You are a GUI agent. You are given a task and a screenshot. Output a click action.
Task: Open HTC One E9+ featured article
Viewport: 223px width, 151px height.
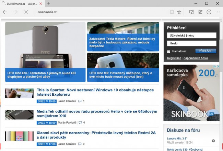pyautogui.click(x=45, y=52)
